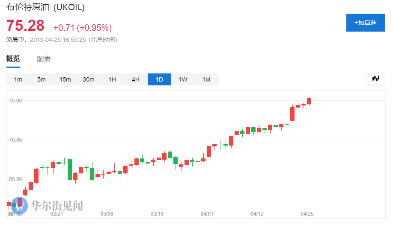The image size is (393, 225).
Task: Click the 75.28 current price
Action: pos(25,26)
